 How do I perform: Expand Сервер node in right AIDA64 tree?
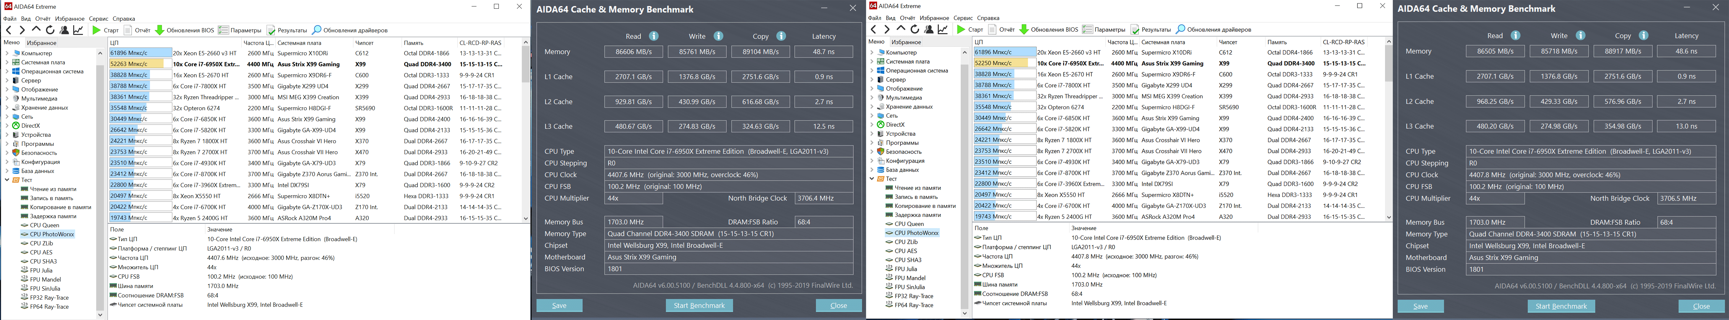coord(871,80)
